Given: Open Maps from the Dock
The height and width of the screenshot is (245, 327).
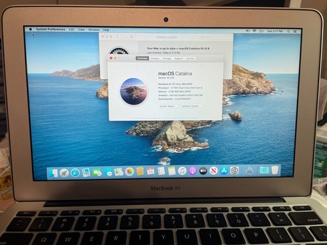Looking at the screenshot, I should pyautogui.click(x=119, y=172).
